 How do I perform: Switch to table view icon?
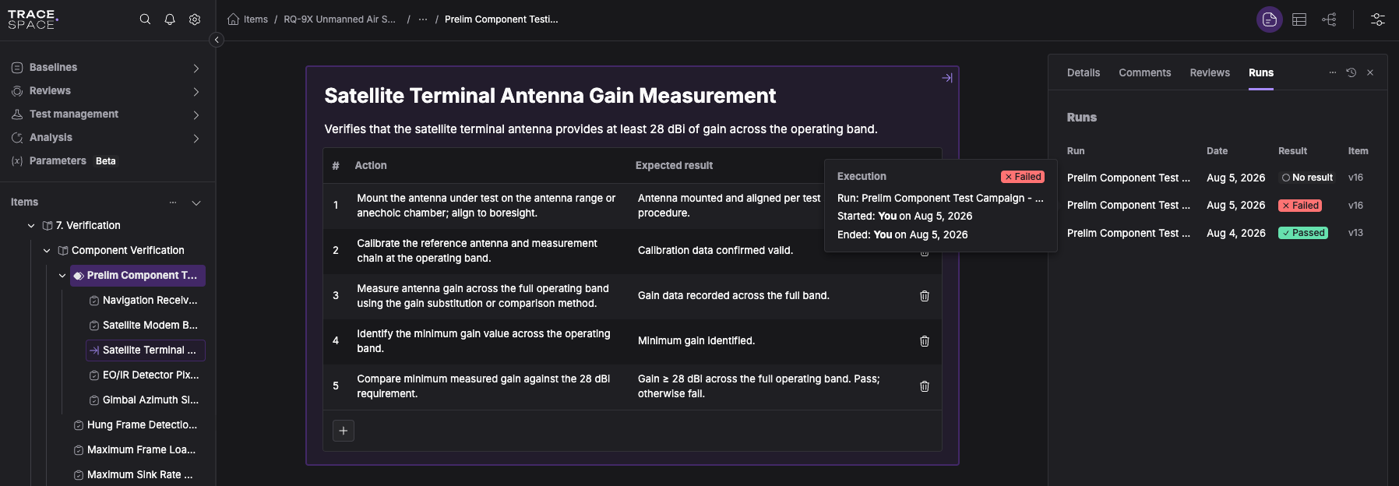[1299, 19]
